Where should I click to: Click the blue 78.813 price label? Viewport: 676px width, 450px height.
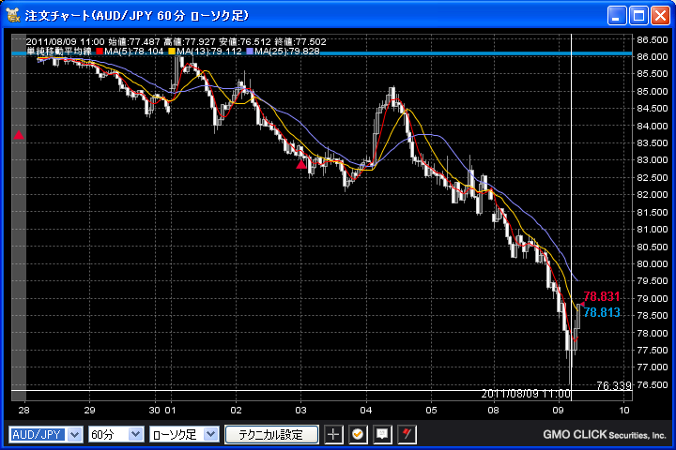[602, 312]
